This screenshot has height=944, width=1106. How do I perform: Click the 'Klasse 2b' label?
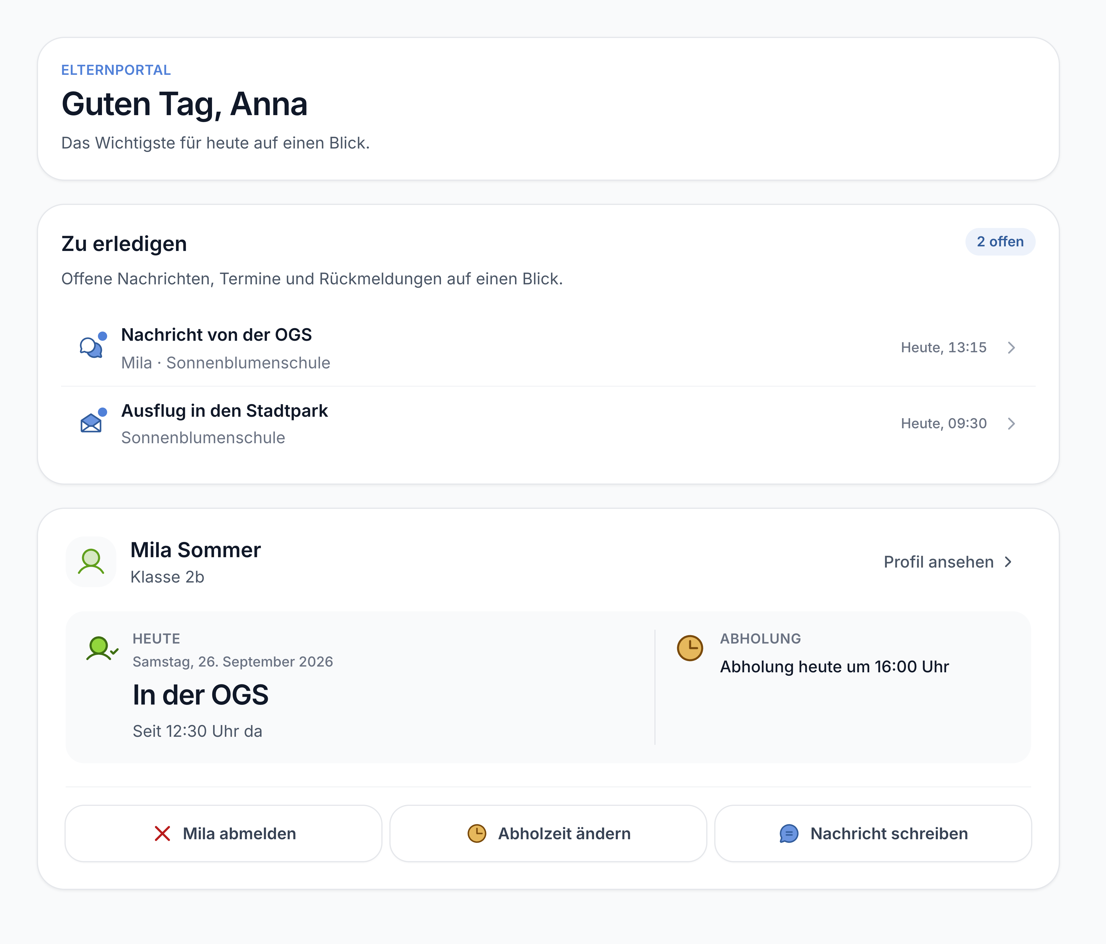point(167,577)
